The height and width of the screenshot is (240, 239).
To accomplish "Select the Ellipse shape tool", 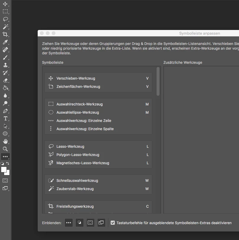I will (5, 134).
